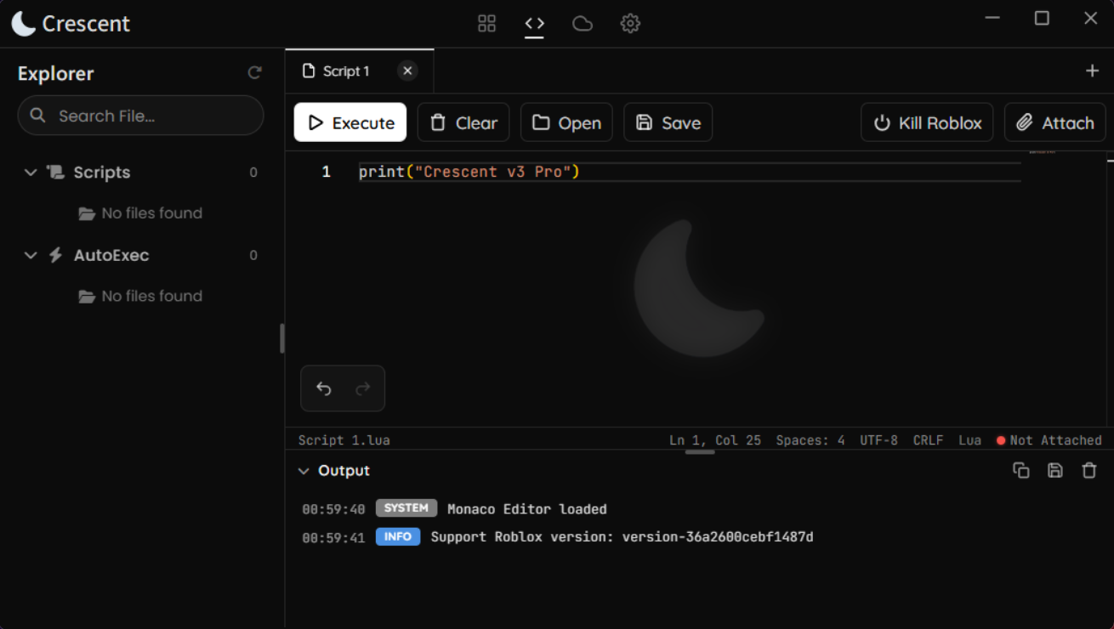Switch to the code editor icon
The height and width of the screenshot is (629, 1114).
534,23
